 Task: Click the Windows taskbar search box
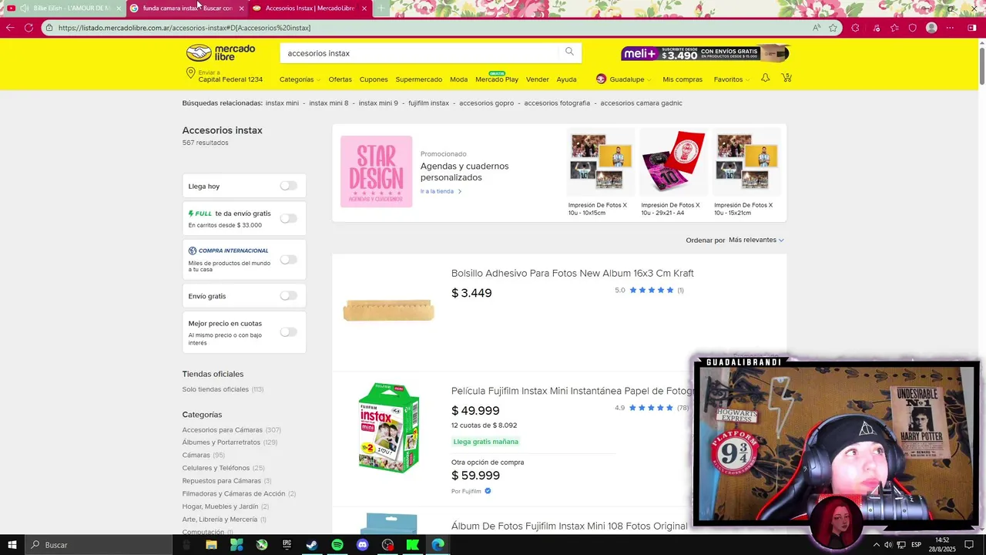point(100,545)
